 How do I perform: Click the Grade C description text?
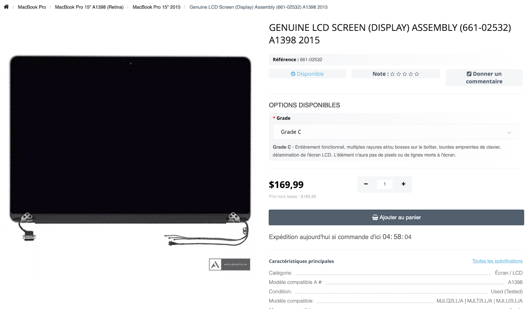(387, 151)
